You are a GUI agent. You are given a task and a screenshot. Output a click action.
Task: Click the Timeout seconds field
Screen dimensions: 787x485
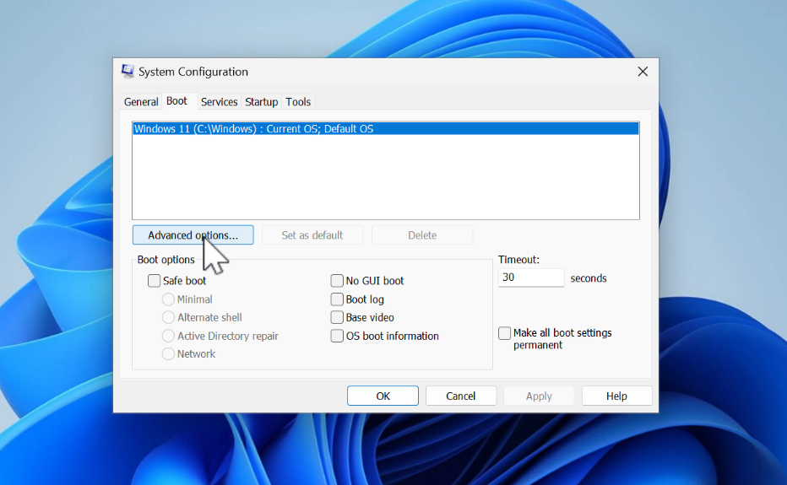(531, 278)
